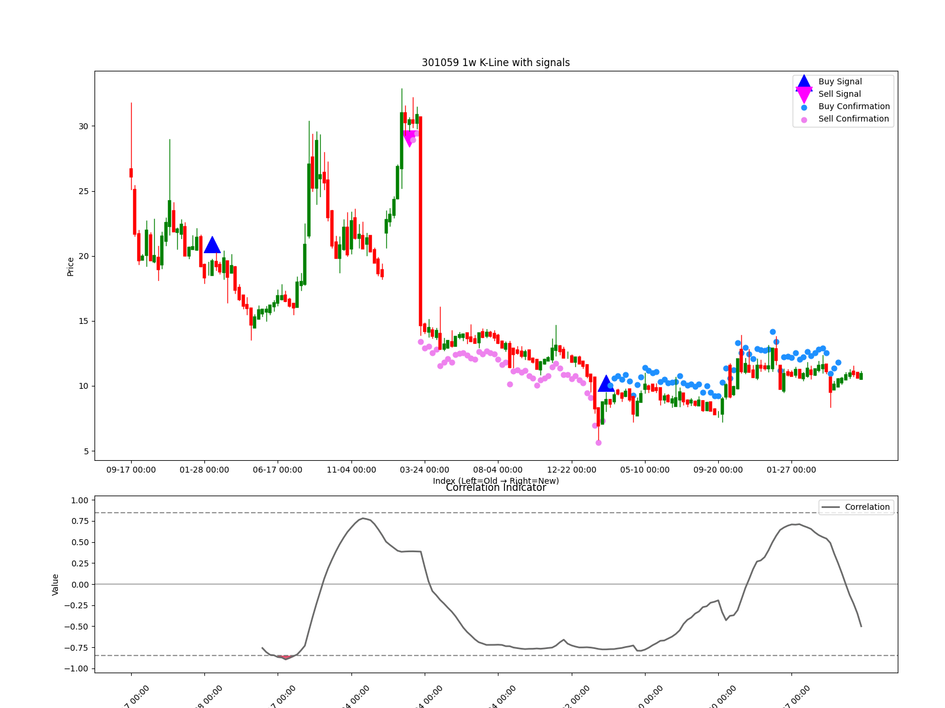
Task: Click the price tick label '20'
Action: tap(83, 256)
